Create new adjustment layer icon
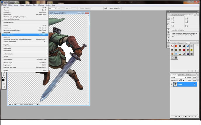 point(186,117)
